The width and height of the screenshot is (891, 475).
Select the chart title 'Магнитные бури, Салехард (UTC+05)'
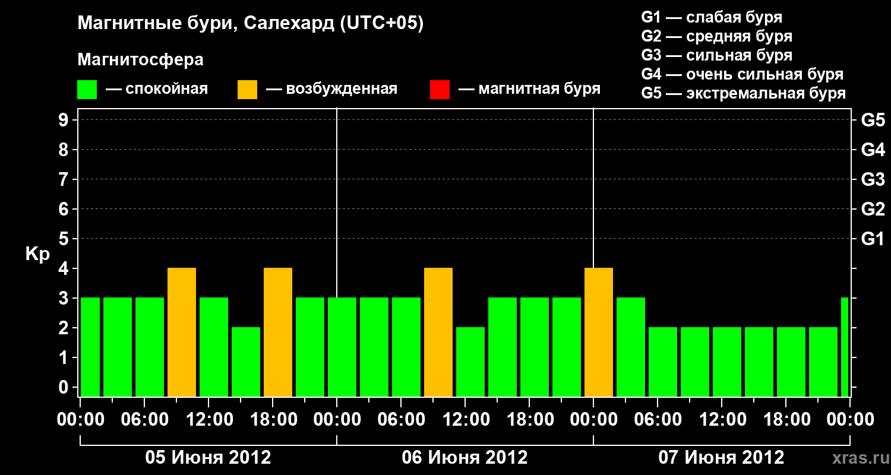(x=251, y=24)
